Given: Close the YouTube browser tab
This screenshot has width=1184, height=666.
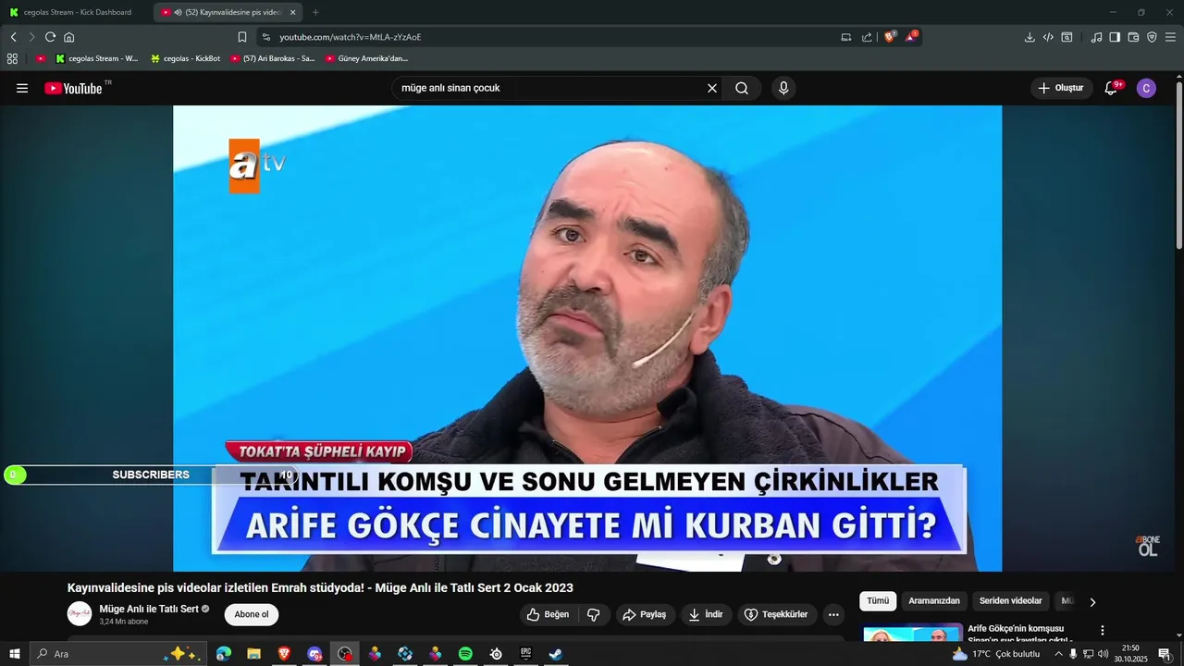Looking at the screenshot, I should (x=293, y=12).
